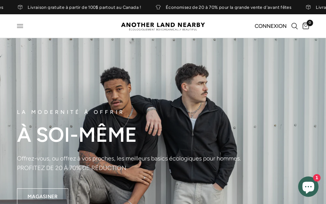
Task: Select the Livraison gratuite announcement text
Action: (x=84, y=7)
